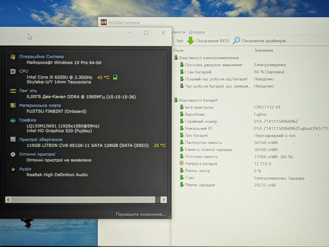Click the speaker icon for Аудіо
The image size is (329, 247).
point(13,169)
